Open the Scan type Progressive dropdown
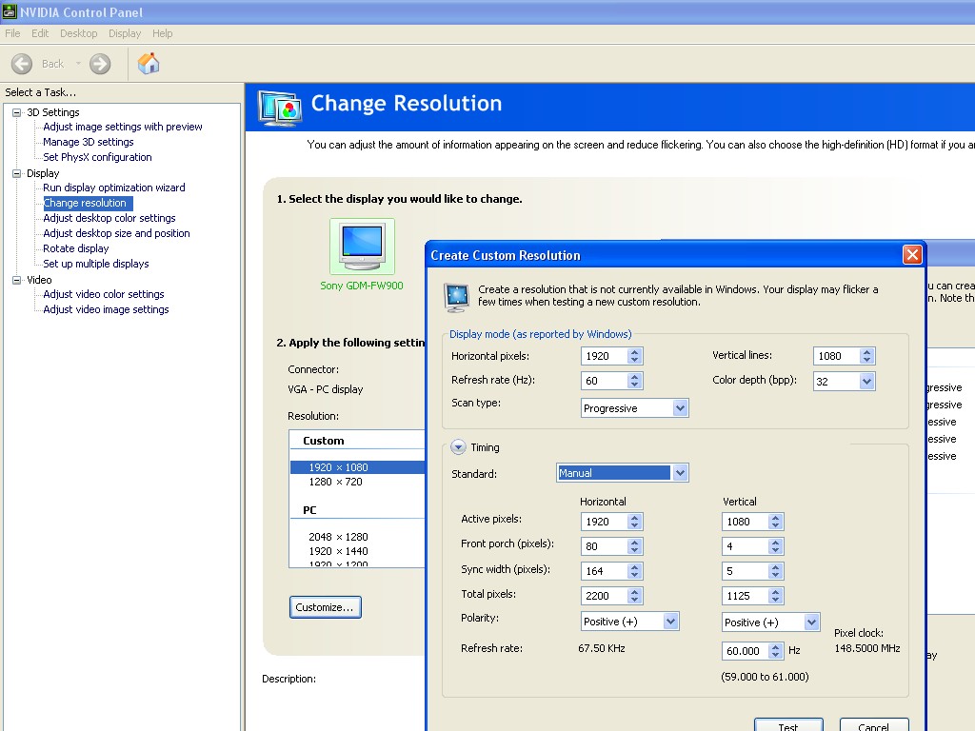Viewport: 975px width, 731px height. click(680, 408)
